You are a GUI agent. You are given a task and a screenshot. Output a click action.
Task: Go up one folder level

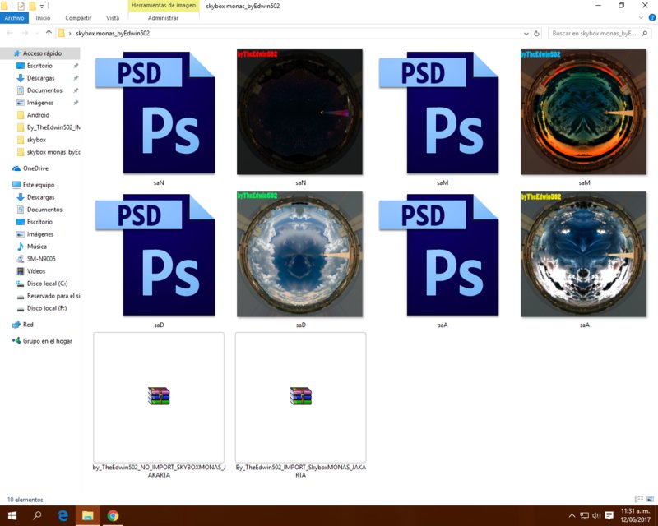coord(49,33)
